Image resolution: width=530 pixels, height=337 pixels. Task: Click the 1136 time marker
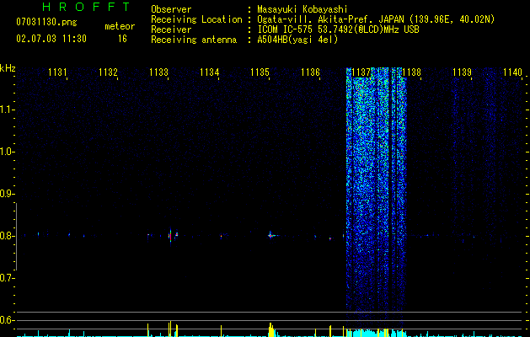click(x=311, y=72)
